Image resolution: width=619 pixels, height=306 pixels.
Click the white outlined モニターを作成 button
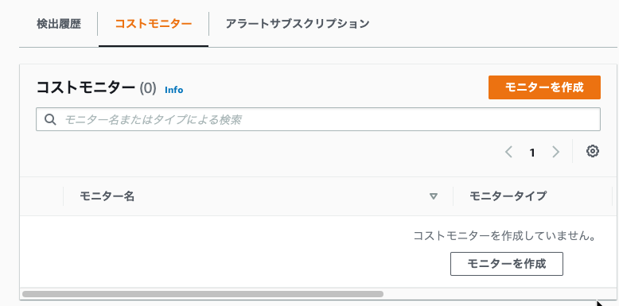(x=507, y=264)
